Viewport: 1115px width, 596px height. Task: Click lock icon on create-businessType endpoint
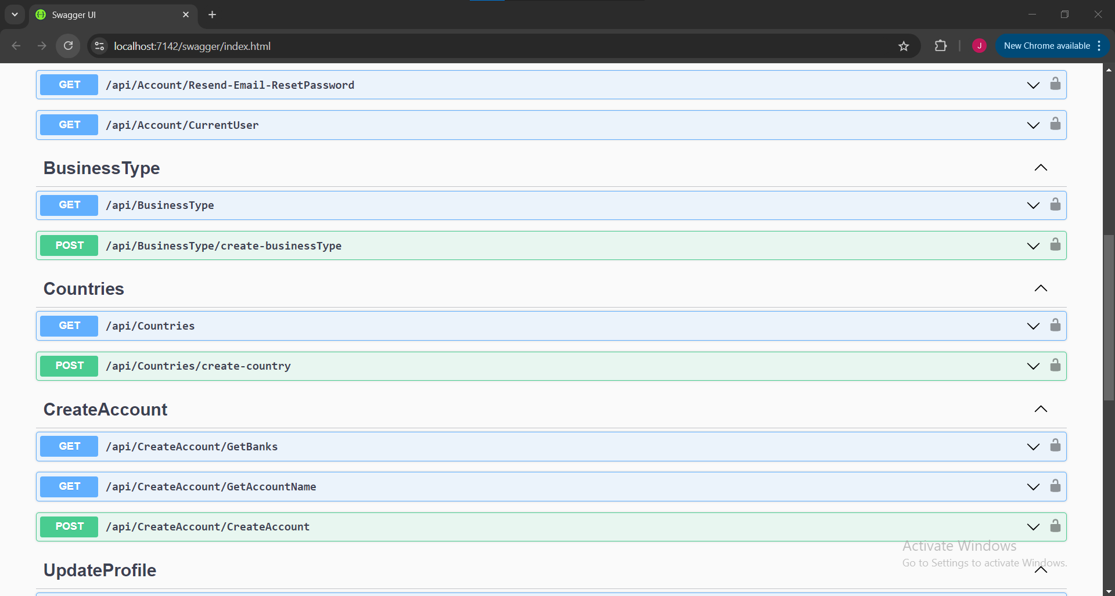(x=1055, y=245)
